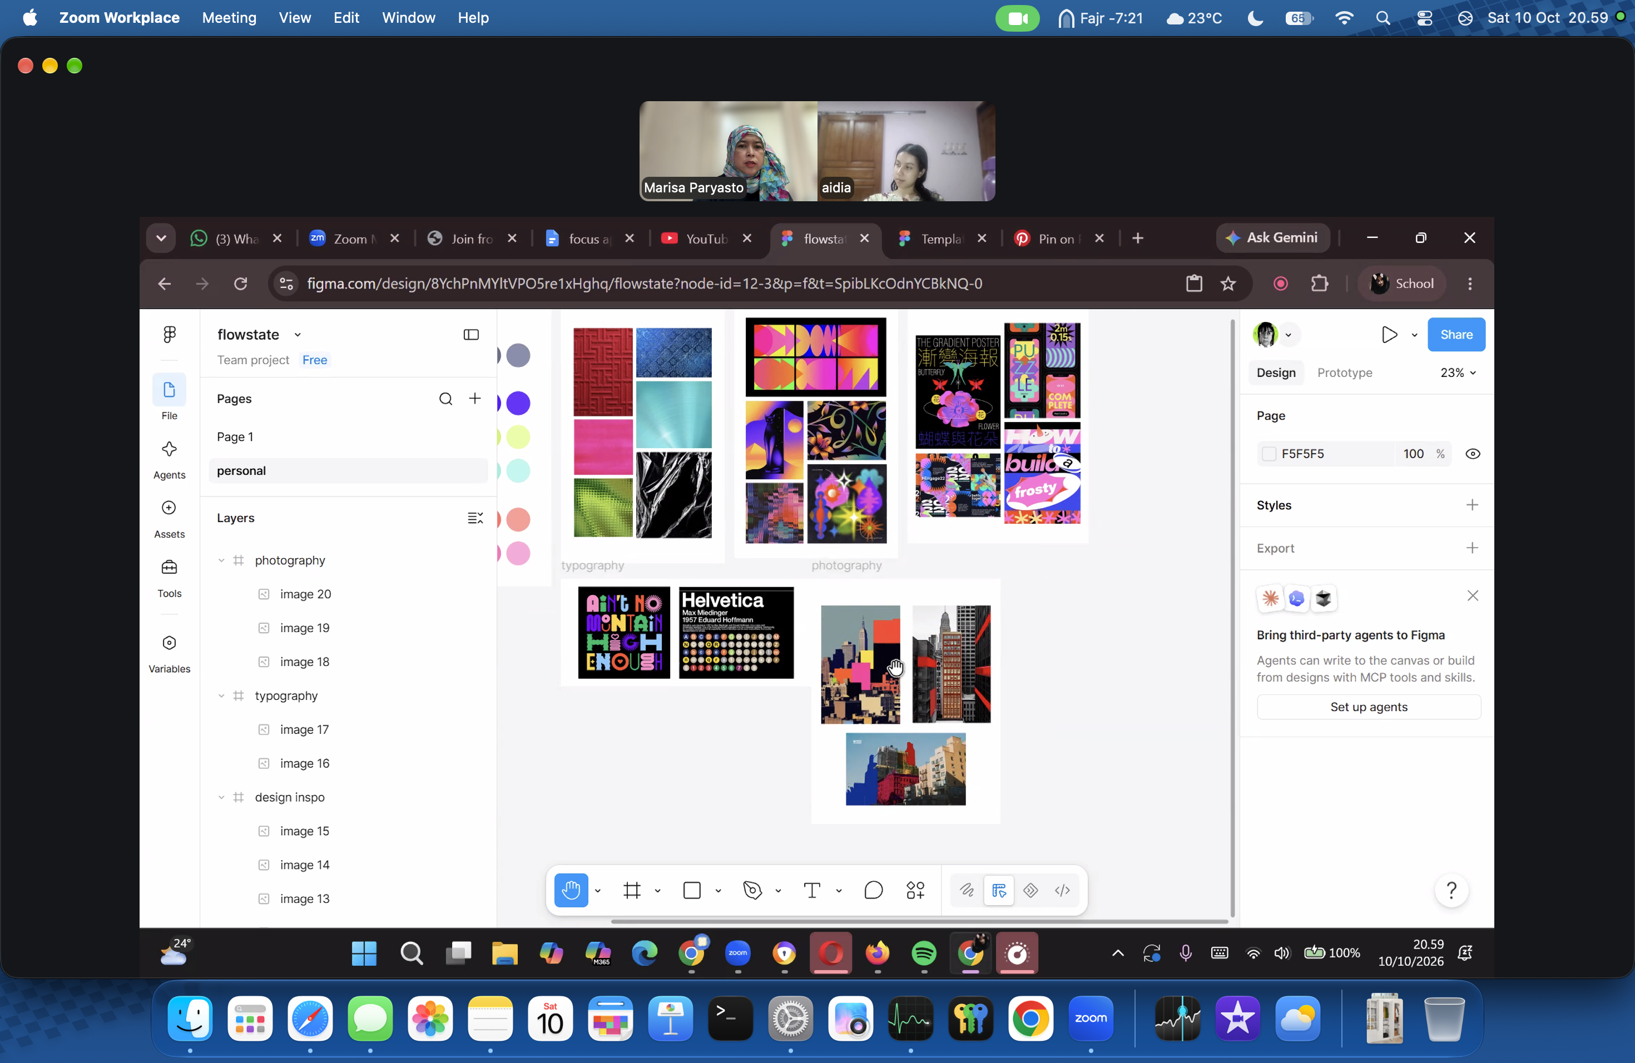Select the Helvetica poster image on canvas
This screenshot has height=1063, width=1635.
[x=736, y=633]
